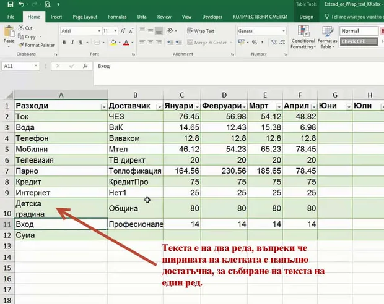384x304 pixels.
Task: Click the Tell me what you want search
Action: point(354,17)
